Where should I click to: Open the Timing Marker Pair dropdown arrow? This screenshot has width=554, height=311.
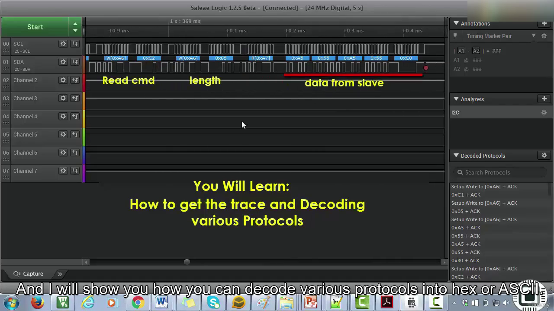point(533,36)
